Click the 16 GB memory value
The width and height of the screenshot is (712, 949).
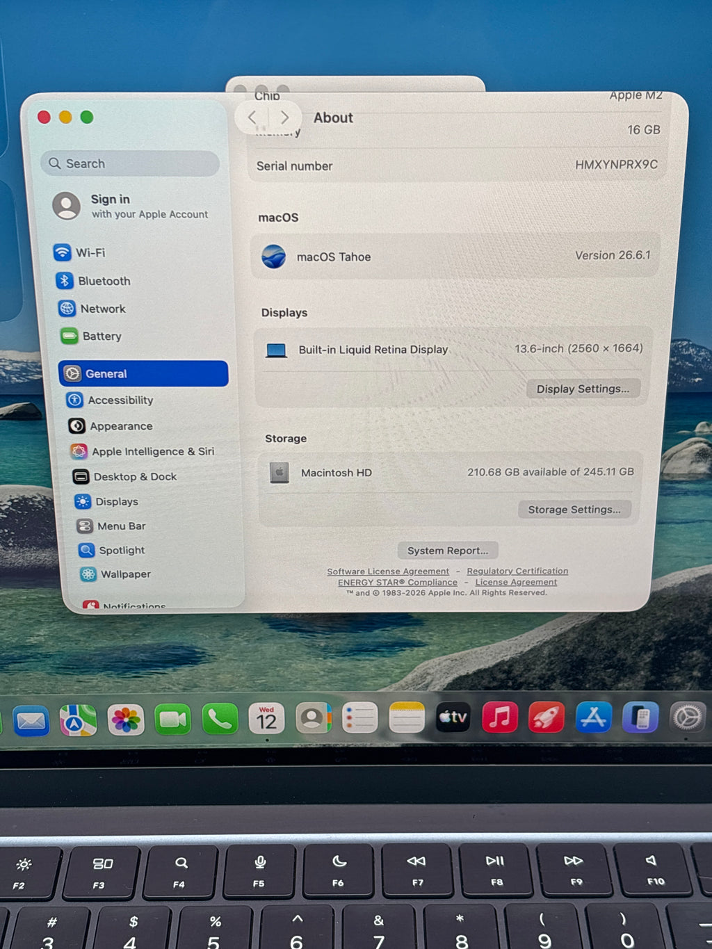click(644, 130)
